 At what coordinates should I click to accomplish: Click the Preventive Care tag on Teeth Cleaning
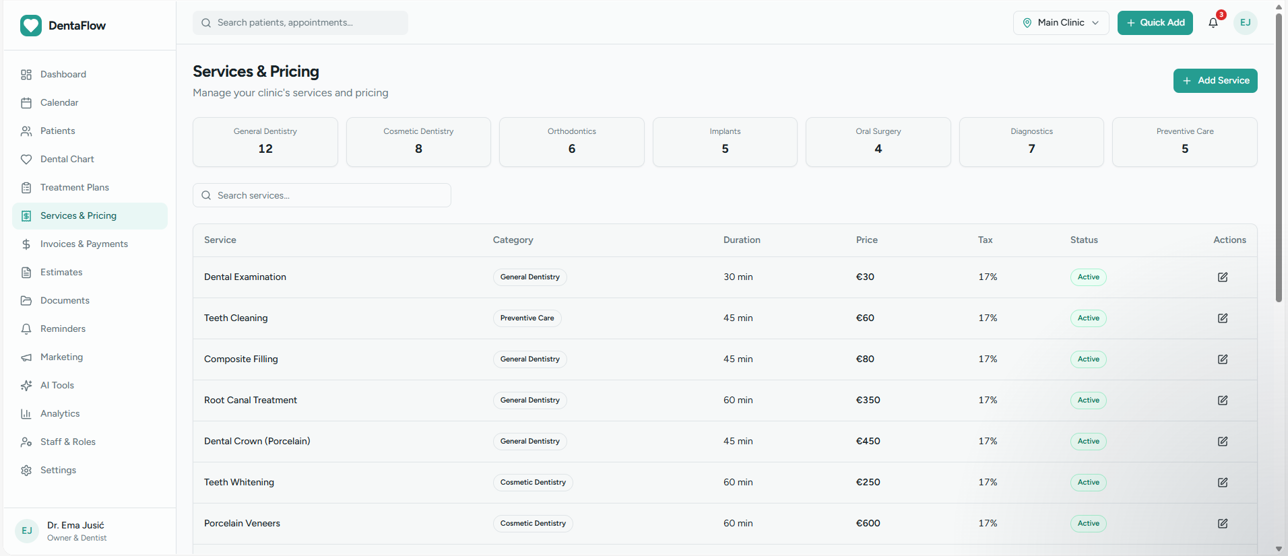[527, 318]
